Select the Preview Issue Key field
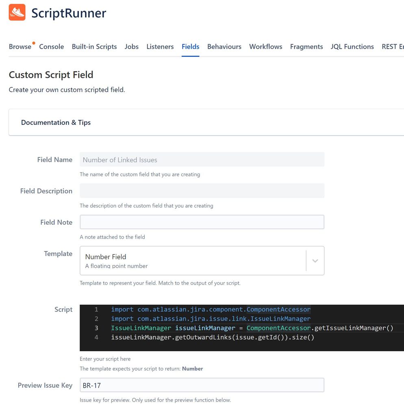 (x=201, y=385)
